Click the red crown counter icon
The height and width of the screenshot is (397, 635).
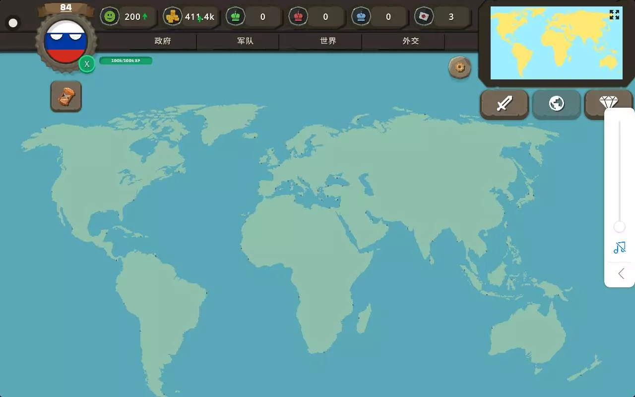(298, 16)
